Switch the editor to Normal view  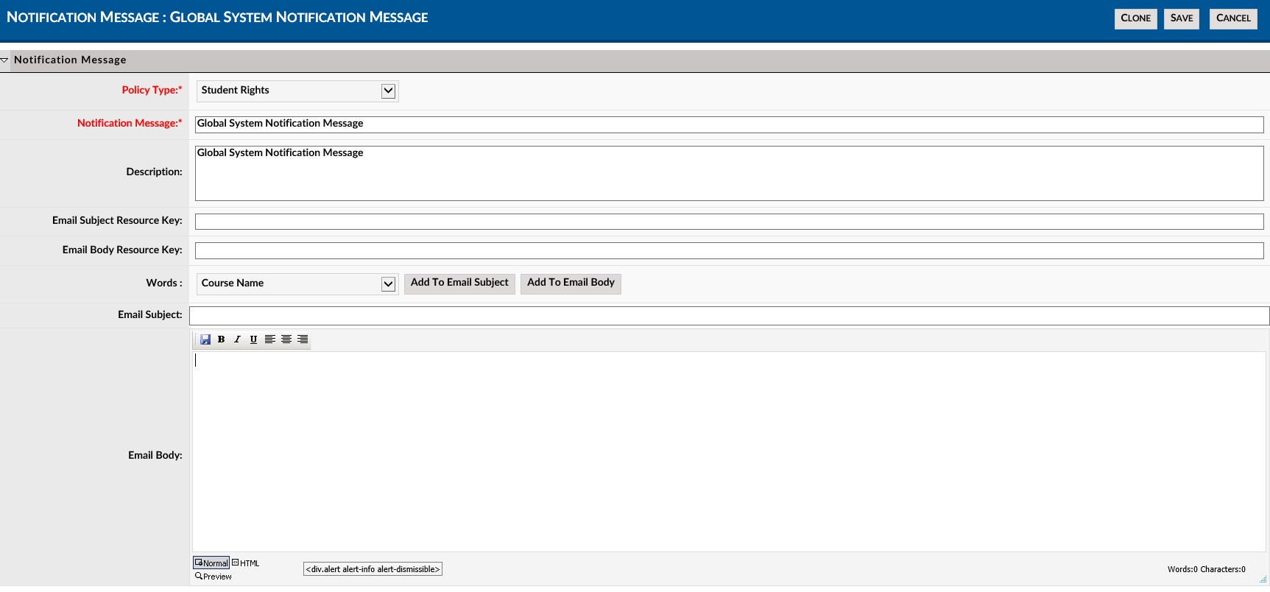tap(211, 563)
